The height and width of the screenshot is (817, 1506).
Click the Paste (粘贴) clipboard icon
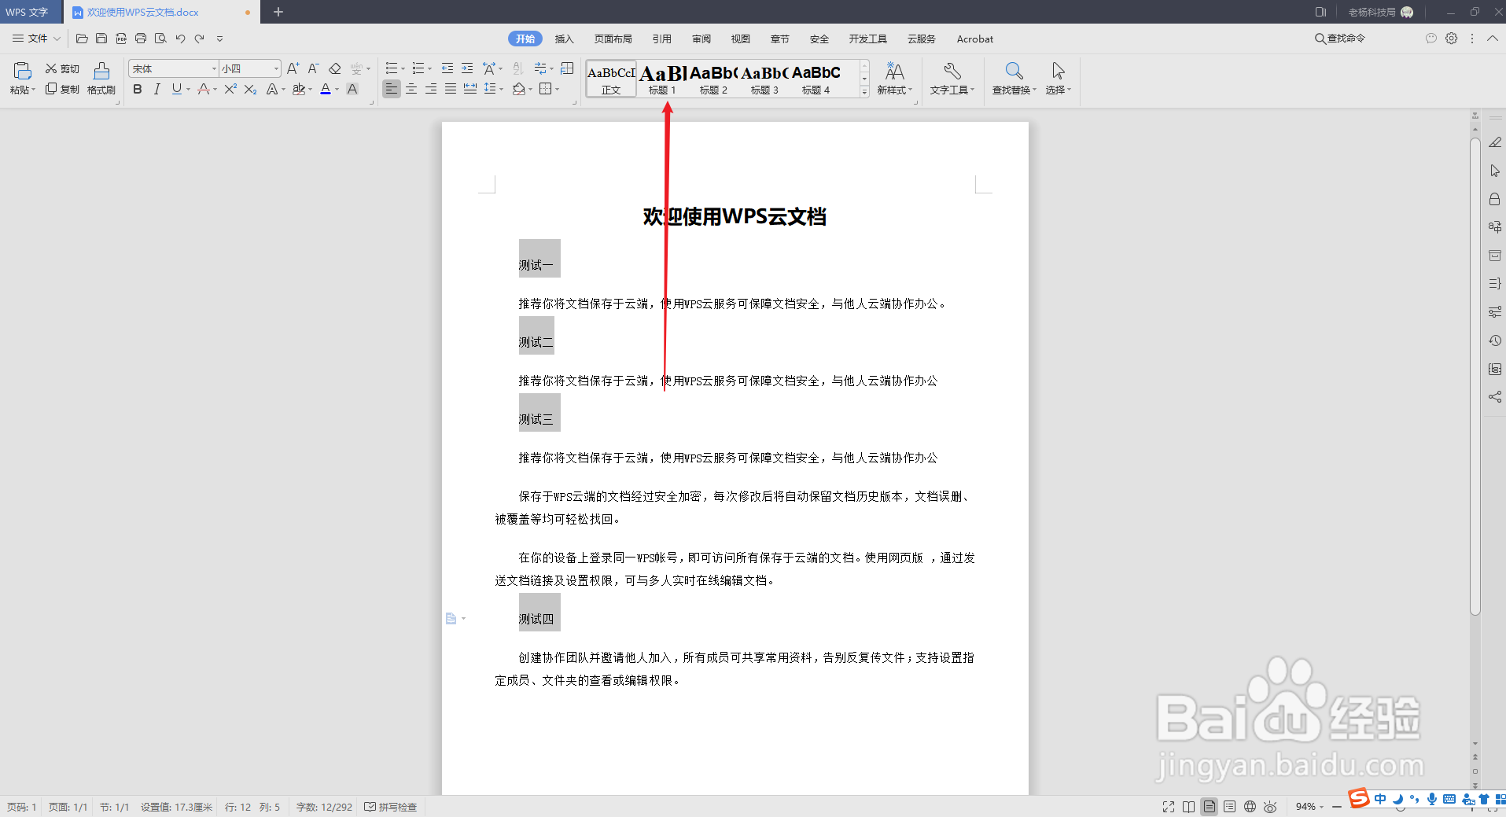[22, 72]
